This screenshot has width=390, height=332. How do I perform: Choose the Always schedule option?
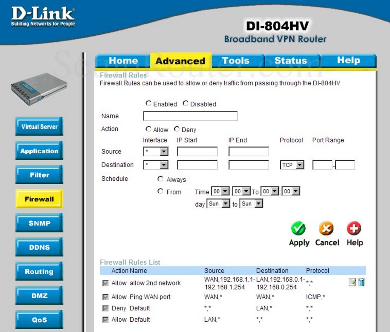160,179
